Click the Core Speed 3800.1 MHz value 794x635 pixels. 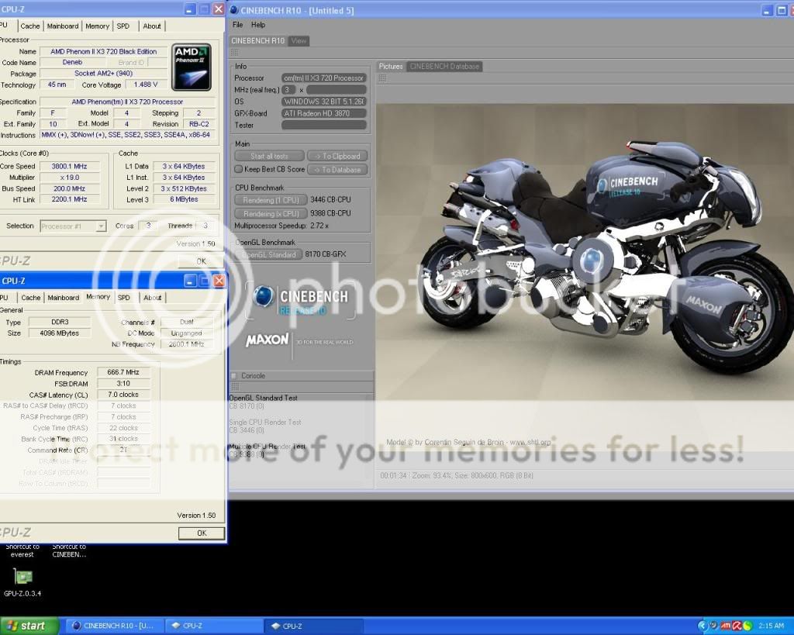tap(69, 166)
